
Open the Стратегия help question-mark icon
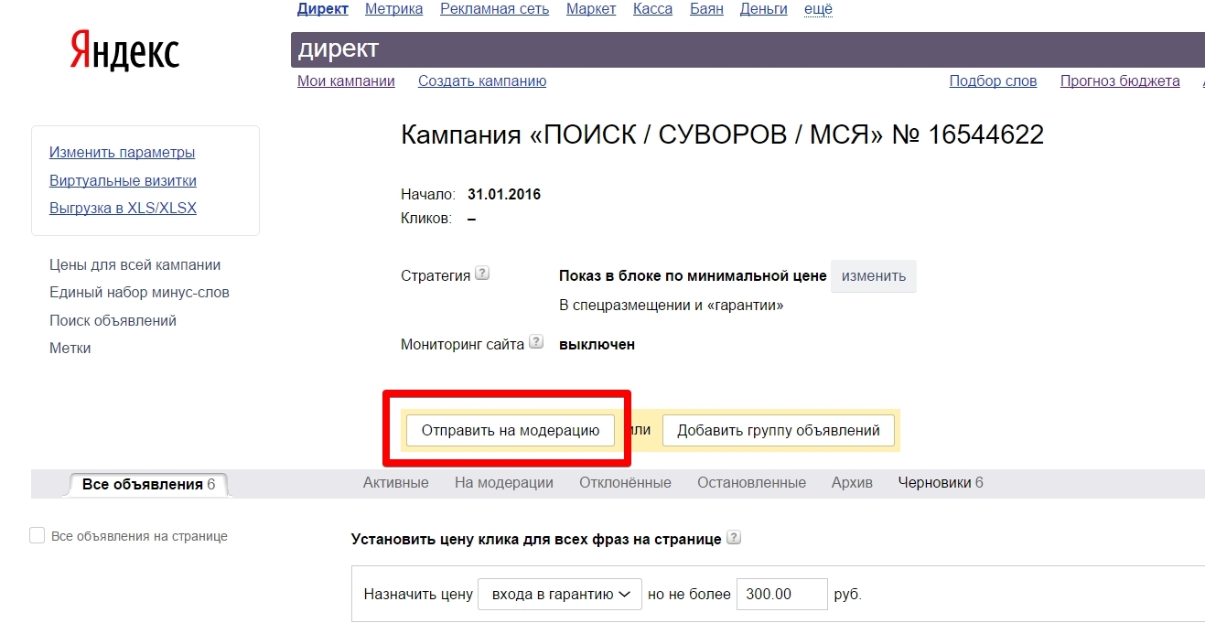482,274
